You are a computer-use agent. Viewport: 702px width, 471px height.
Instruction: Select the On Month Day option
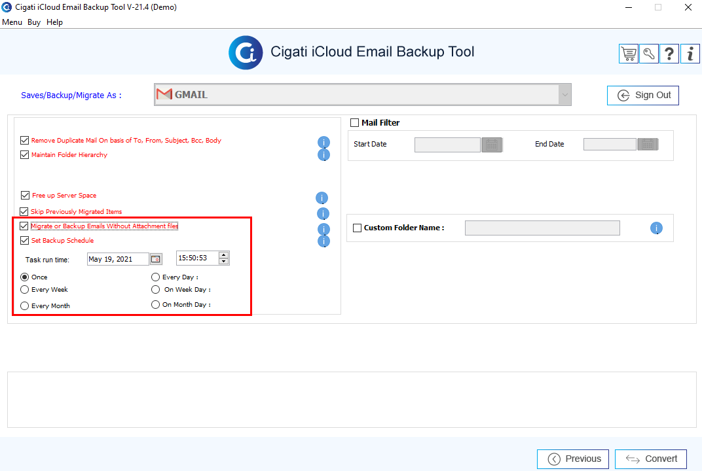pyautogui.click(x=155, y=305)
